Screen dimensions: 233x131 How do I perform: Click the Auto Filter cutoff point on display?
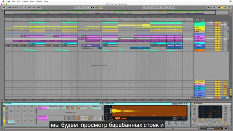210,116
